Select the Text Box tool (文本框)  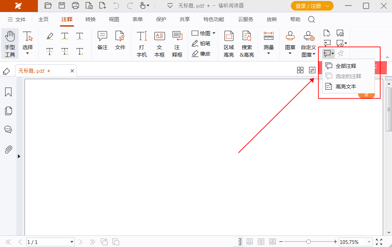click(159, 43)
